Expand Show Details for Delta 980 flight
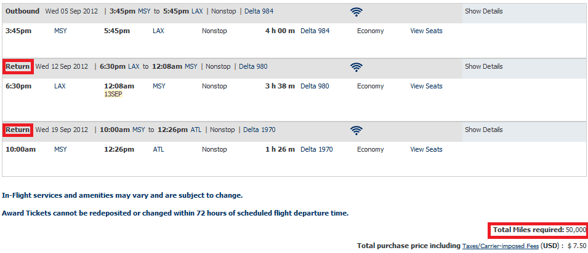The width and height of the screenshot is (588, 253). coord(483,66)
